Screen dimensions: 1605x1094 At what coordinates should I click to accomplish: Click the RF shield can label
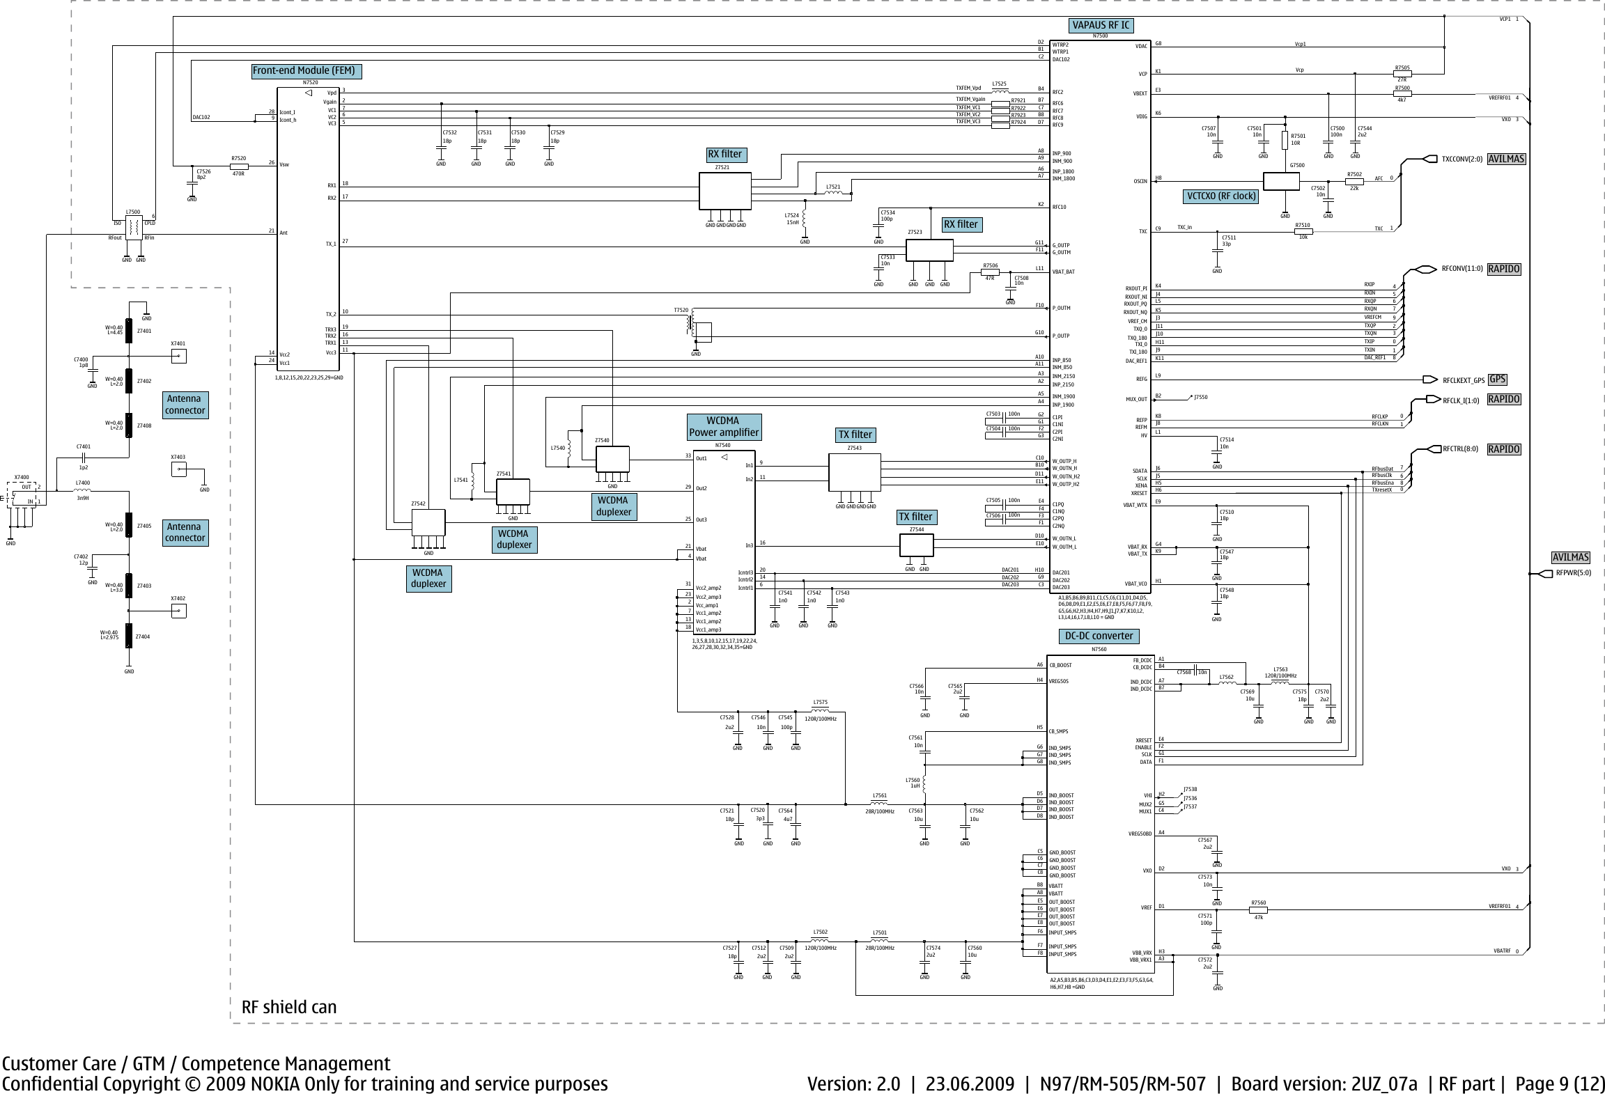point(289,1008)
